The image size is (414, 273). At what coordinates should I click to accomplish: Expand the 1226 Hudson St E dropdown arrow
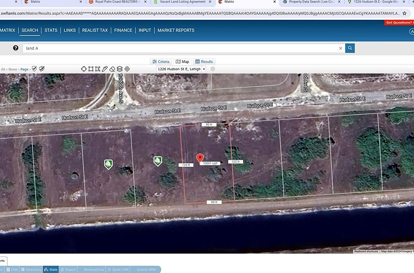click(x=204, y=69)
